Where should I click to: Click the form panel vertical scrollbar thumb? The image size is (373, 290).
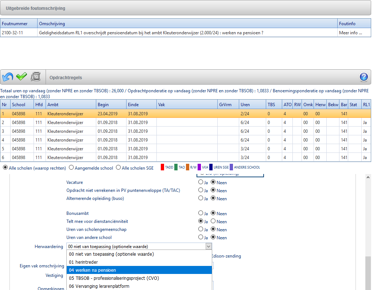[368, 273]
